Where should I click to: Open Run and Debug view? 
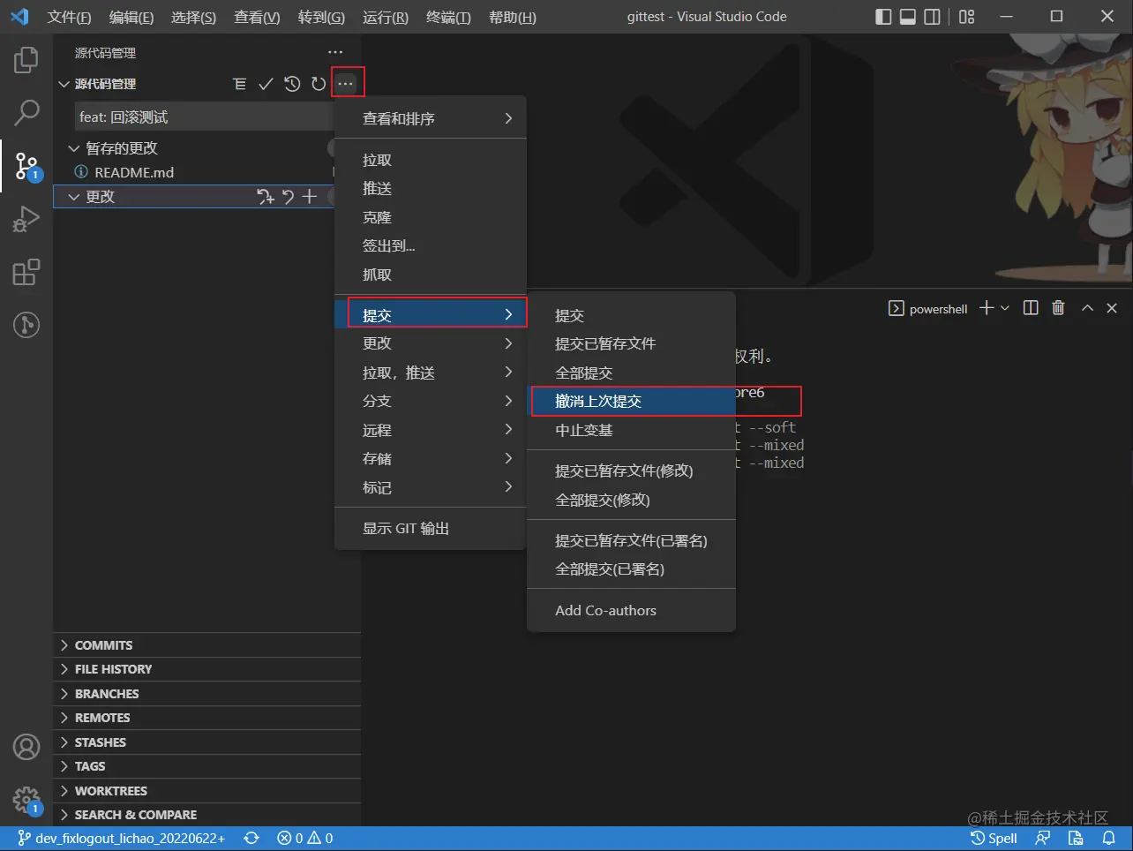[x=26, y=219]
